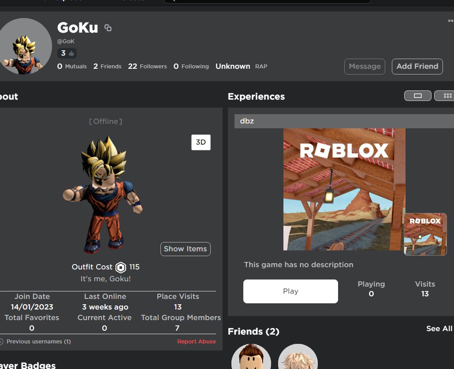Click the 'It's me, Goku!' bio text

[105, 279]
